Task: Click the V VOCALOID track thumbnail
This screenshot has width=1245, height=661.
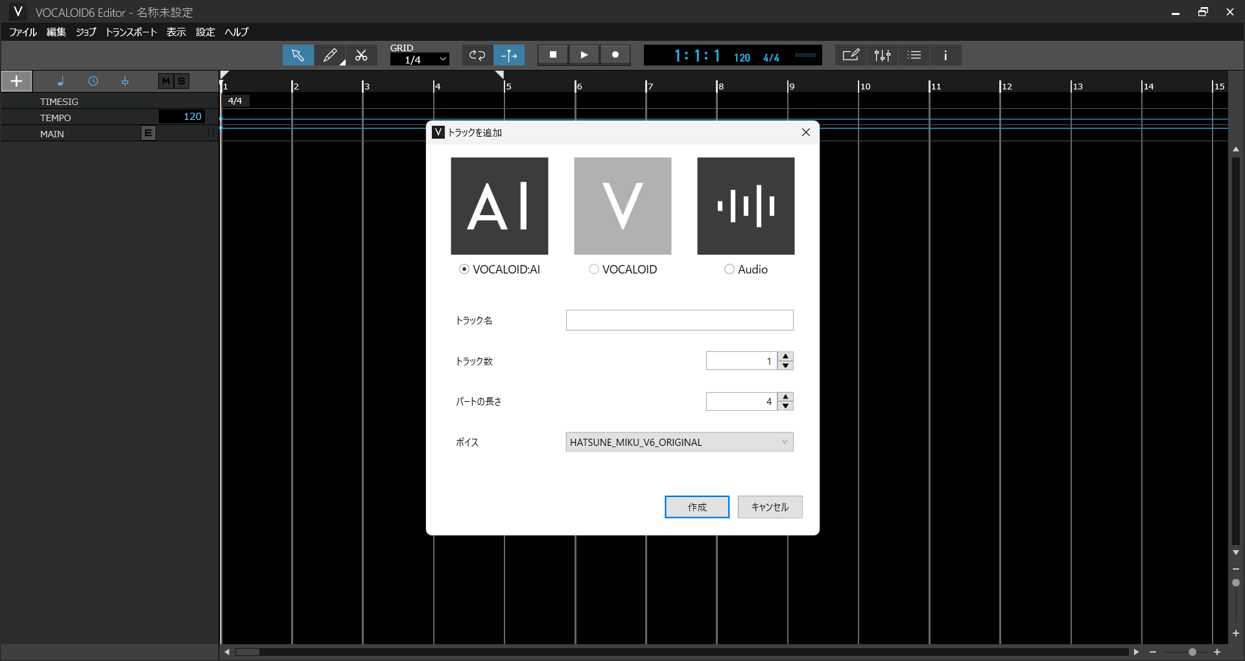Action: (622, 206)
